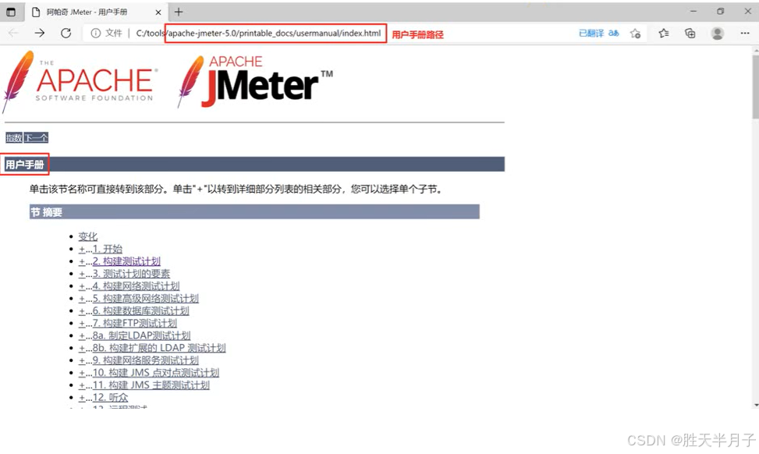Image resolution: width=759 pixels, height=454 pixels.
Task: Go forward in browser history
Action: tap(40, 33)
